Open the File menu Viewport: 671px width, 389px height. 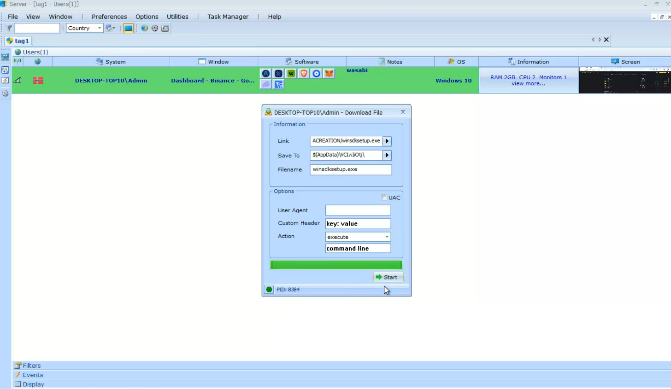coord(13,17)
